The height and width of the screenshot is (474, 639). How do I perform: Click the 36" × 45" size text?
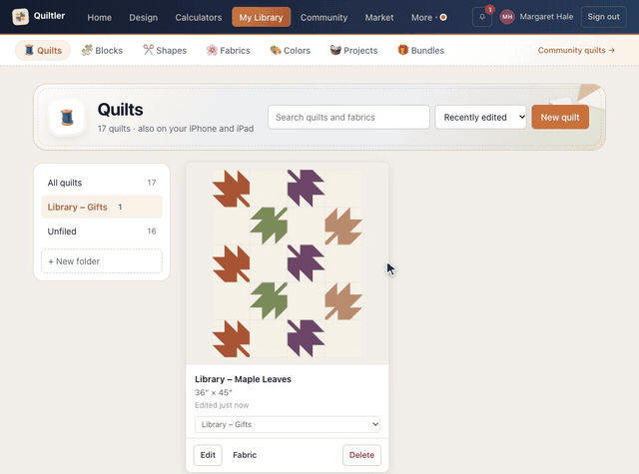[213, 392]
